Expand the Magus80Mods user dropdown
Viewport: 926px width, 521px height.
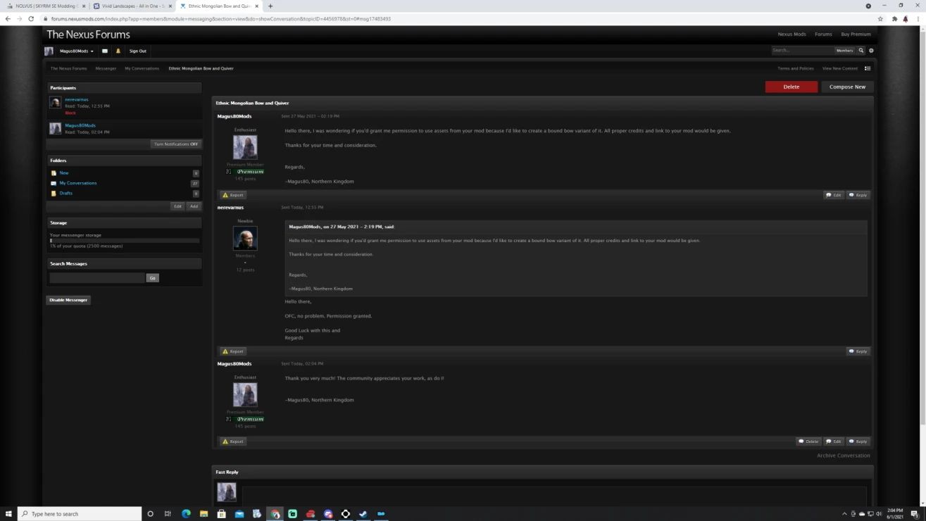point(76,51)
